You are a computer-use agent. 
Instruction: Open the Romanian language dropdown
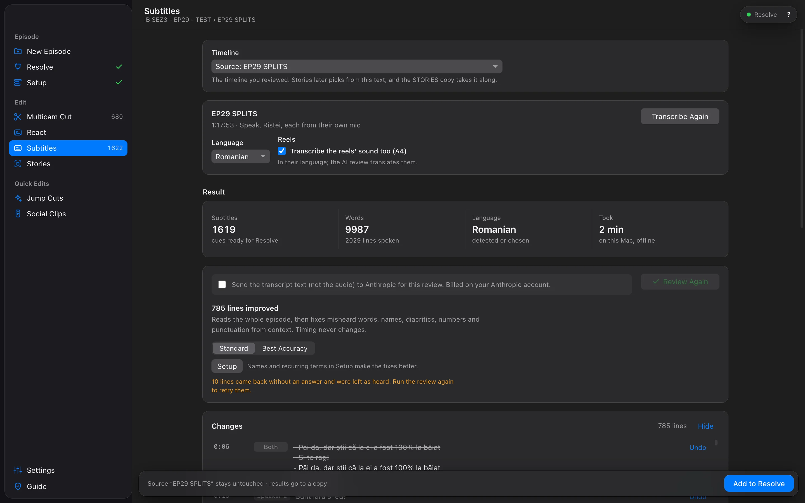tap(240, 157)
